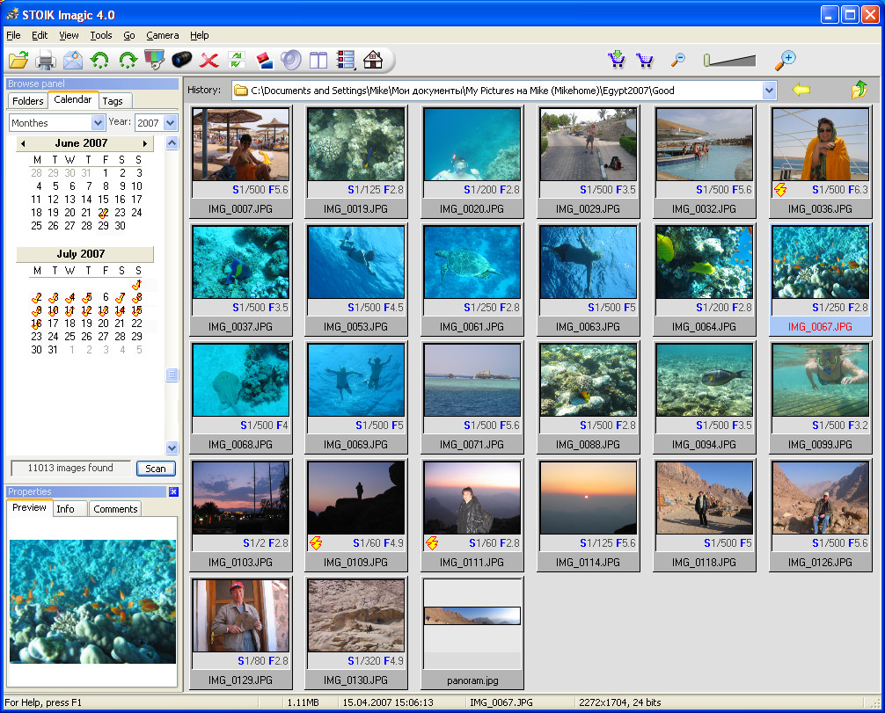Select thumbnail IMG_0061.JPG with turtle

pyautogui.click(x=472, y=280)
